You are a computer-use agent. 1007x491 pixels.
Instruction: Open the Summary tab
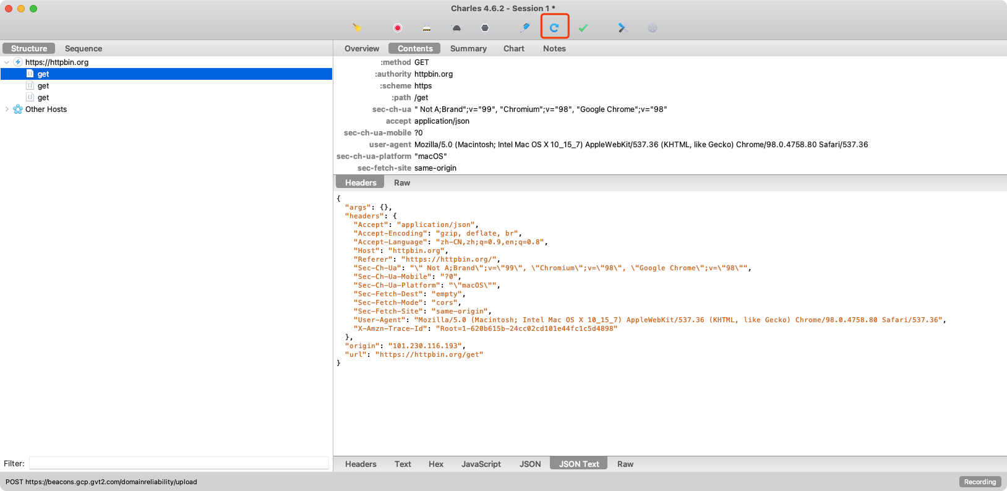pos(468,48)
